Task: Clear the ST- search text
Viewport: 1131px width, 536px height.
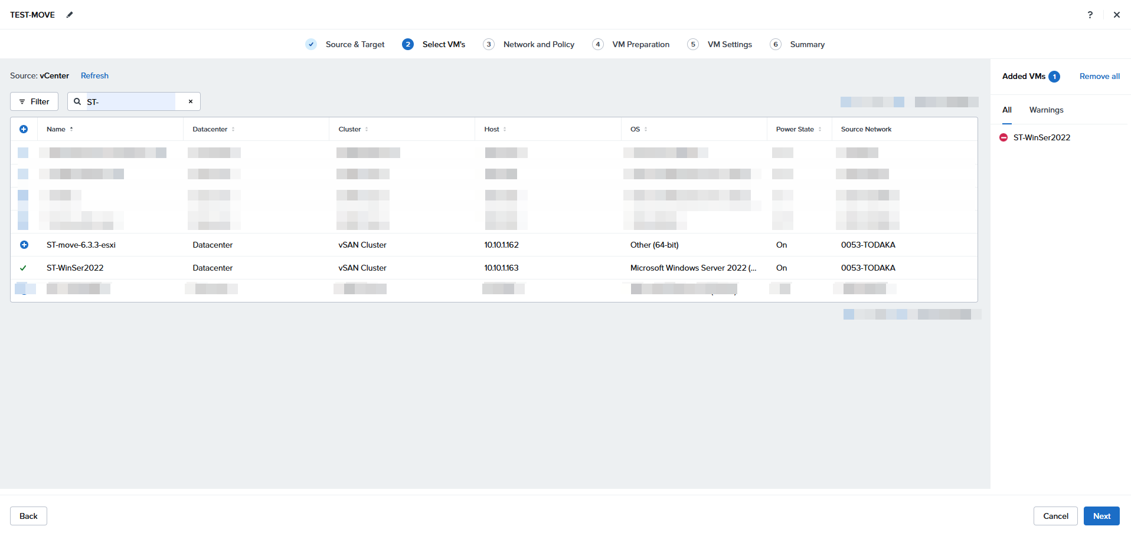Action: [191, 101]
